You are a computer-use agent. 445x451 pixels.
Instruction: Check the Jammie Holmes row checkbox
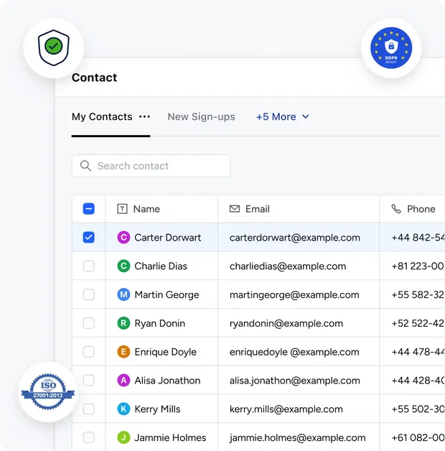(x=88, y=437)
